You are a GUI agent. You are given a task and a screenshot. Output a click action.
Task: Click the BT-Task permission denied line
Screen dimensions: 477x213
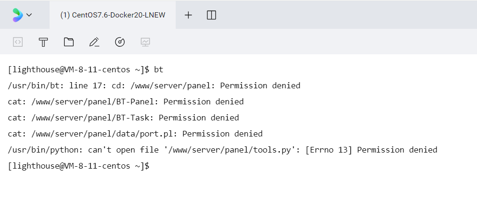(x=123, y=118)
